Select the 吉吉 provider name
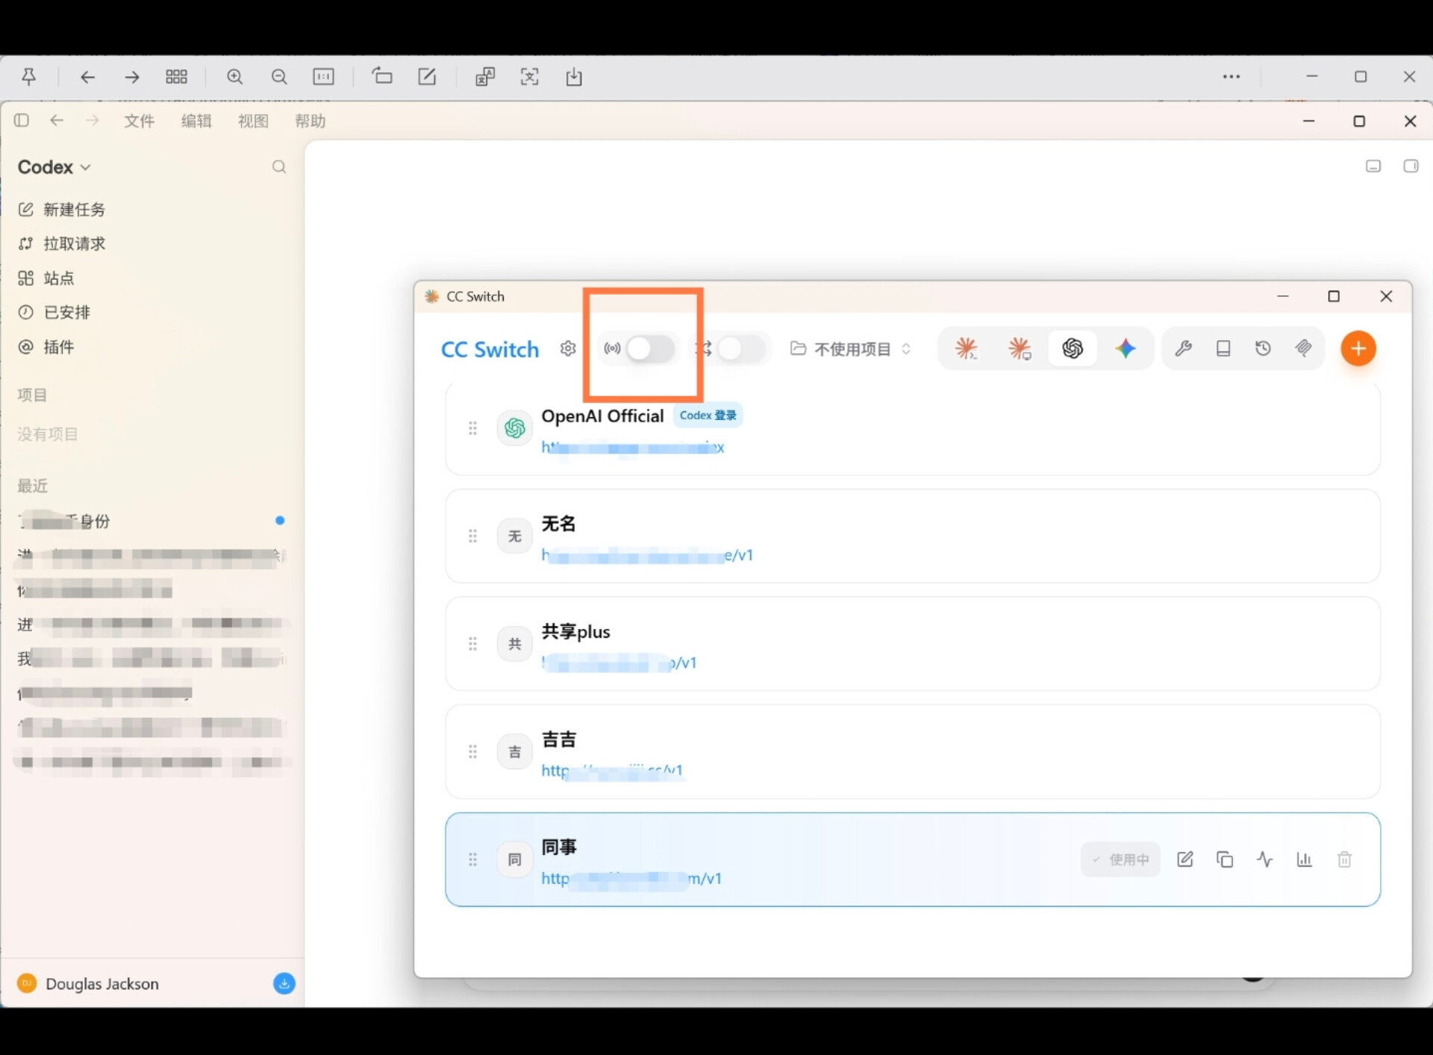 559,739
